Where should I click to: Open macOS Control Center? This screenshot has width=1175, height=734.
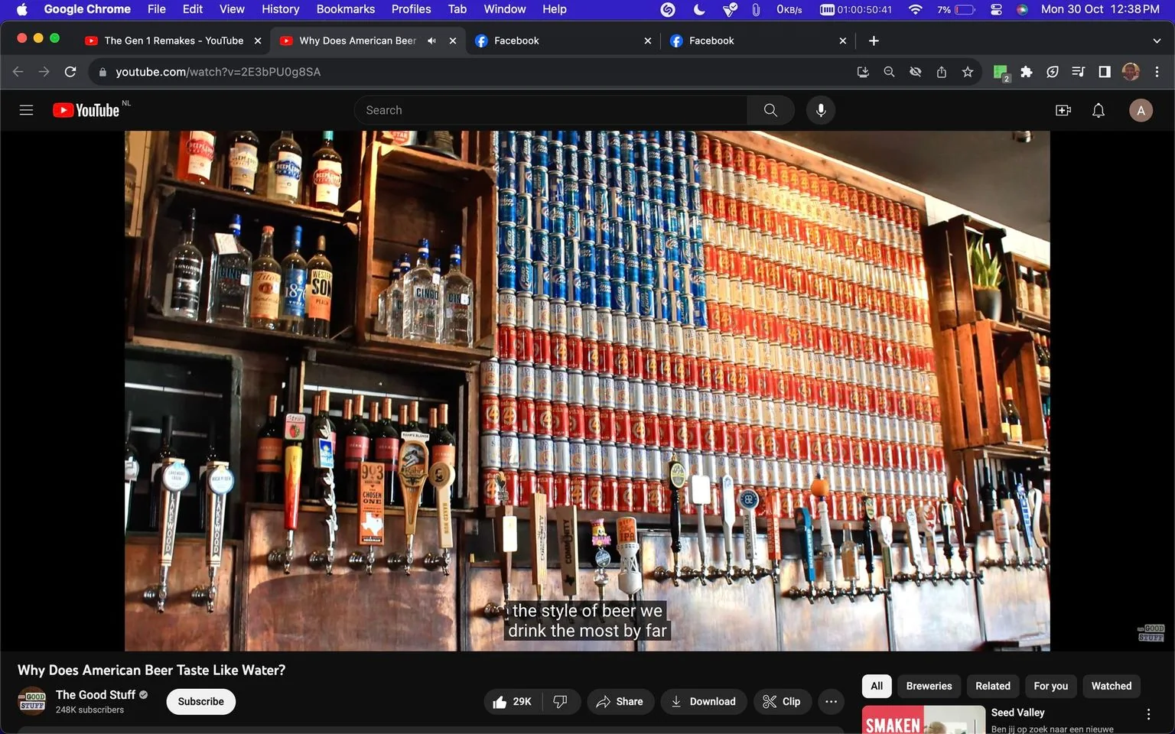click(996, 9)
